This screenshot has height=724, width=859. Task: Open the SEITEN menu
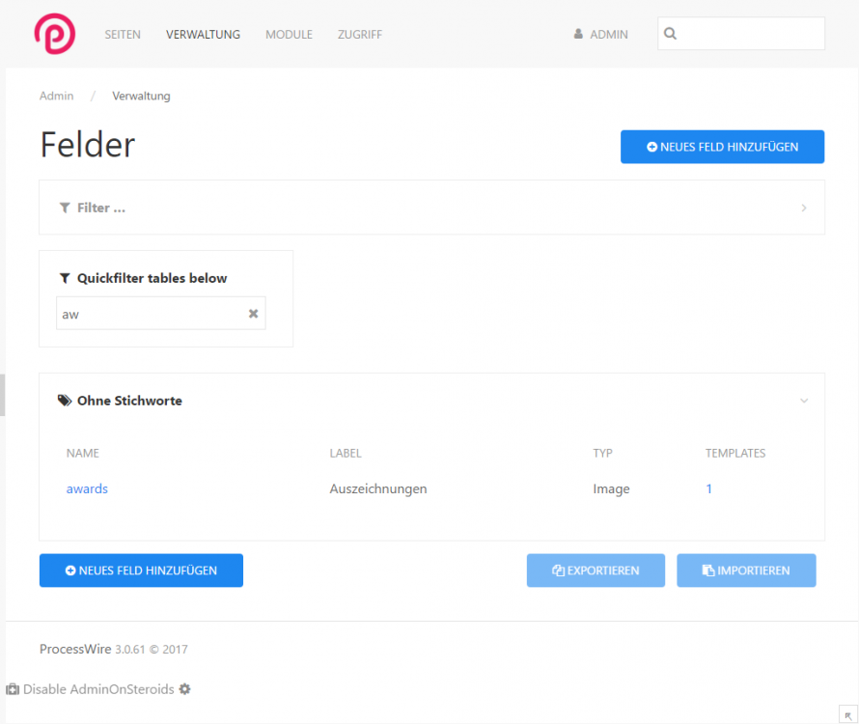point(123,34)
